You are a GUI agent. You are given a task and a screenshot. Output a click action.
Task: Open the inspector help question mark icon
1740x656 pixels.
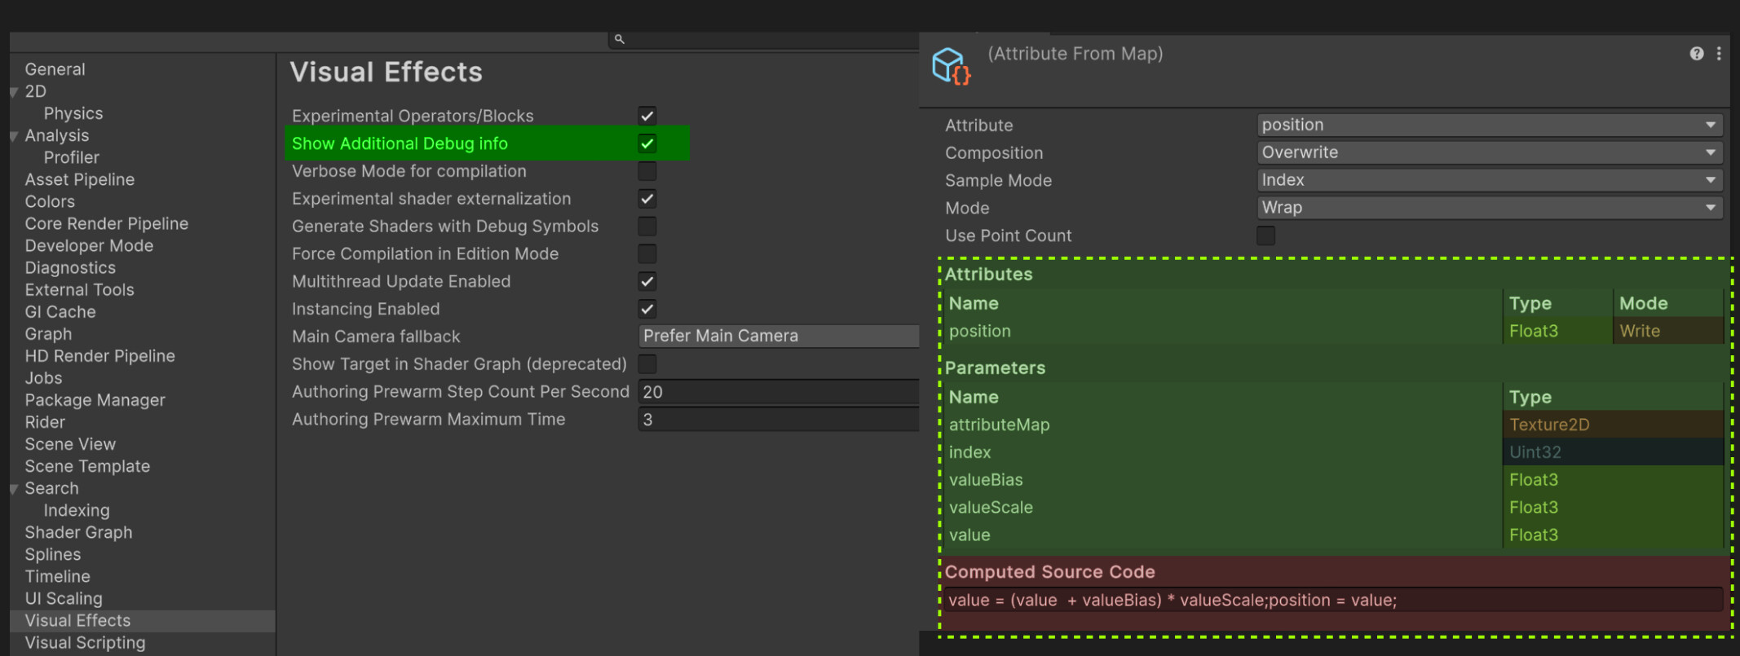(x=1697, y=54)
